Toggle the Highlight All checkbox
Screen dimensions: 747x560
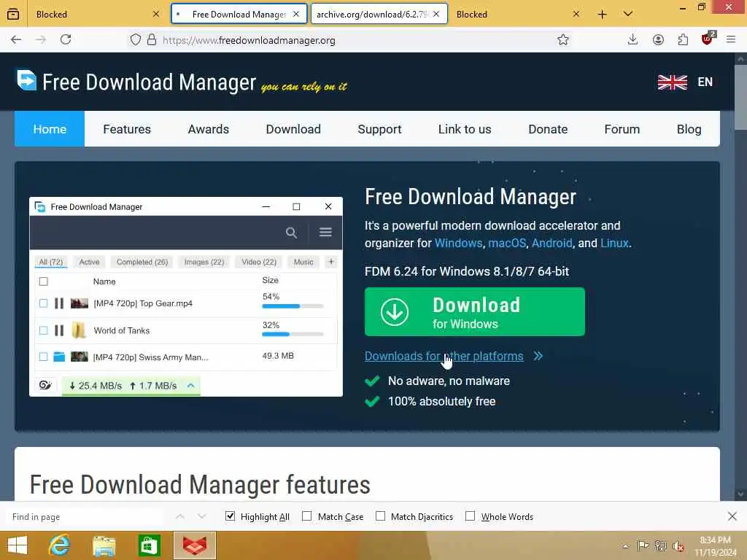230,516
